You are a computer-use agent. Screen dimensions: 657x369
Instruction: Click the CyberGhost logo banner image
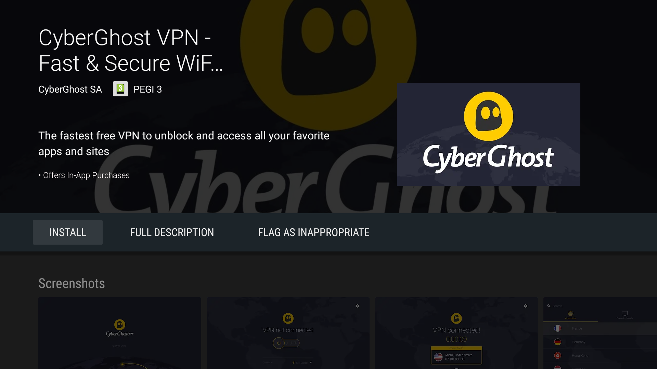(488, 134)
